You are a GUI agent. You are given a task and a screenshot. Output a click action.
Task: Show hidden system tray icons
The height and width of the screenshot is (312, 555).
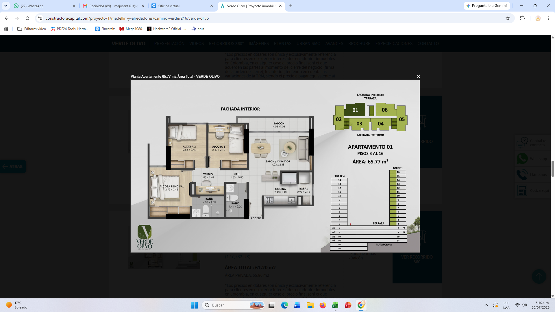tap(486, 305)
